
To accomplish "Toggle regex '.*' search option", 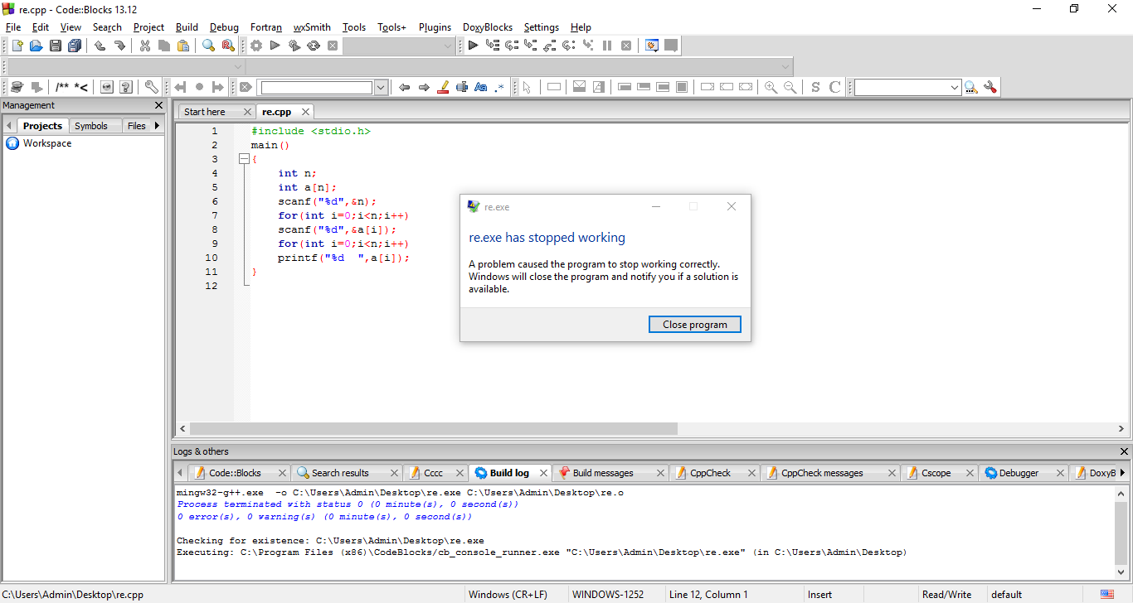I will 499,87.
